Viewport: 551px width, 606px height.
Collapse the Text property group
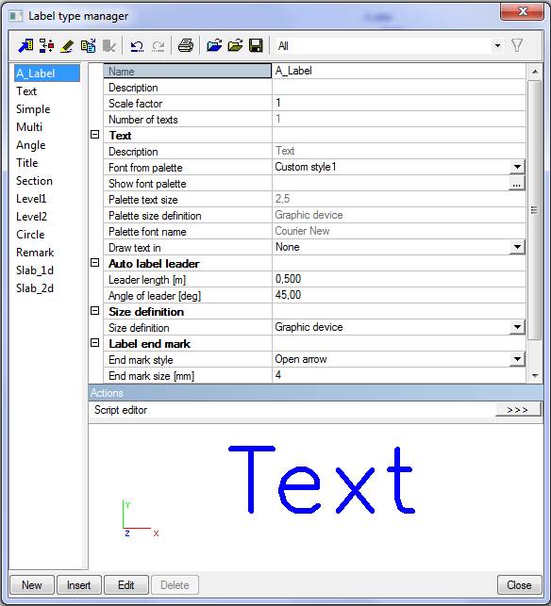[94, 135]
